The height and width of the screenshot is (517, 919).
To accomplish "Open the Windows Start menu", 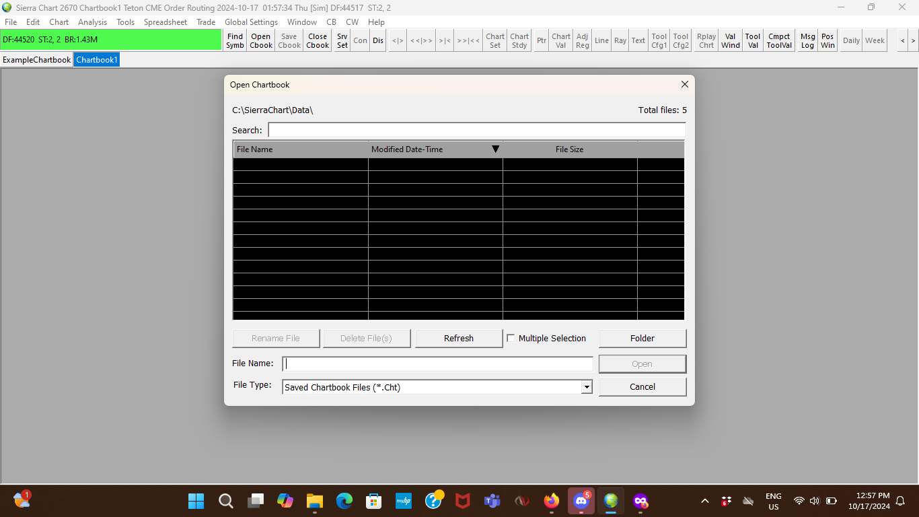I will coord(196,501).
